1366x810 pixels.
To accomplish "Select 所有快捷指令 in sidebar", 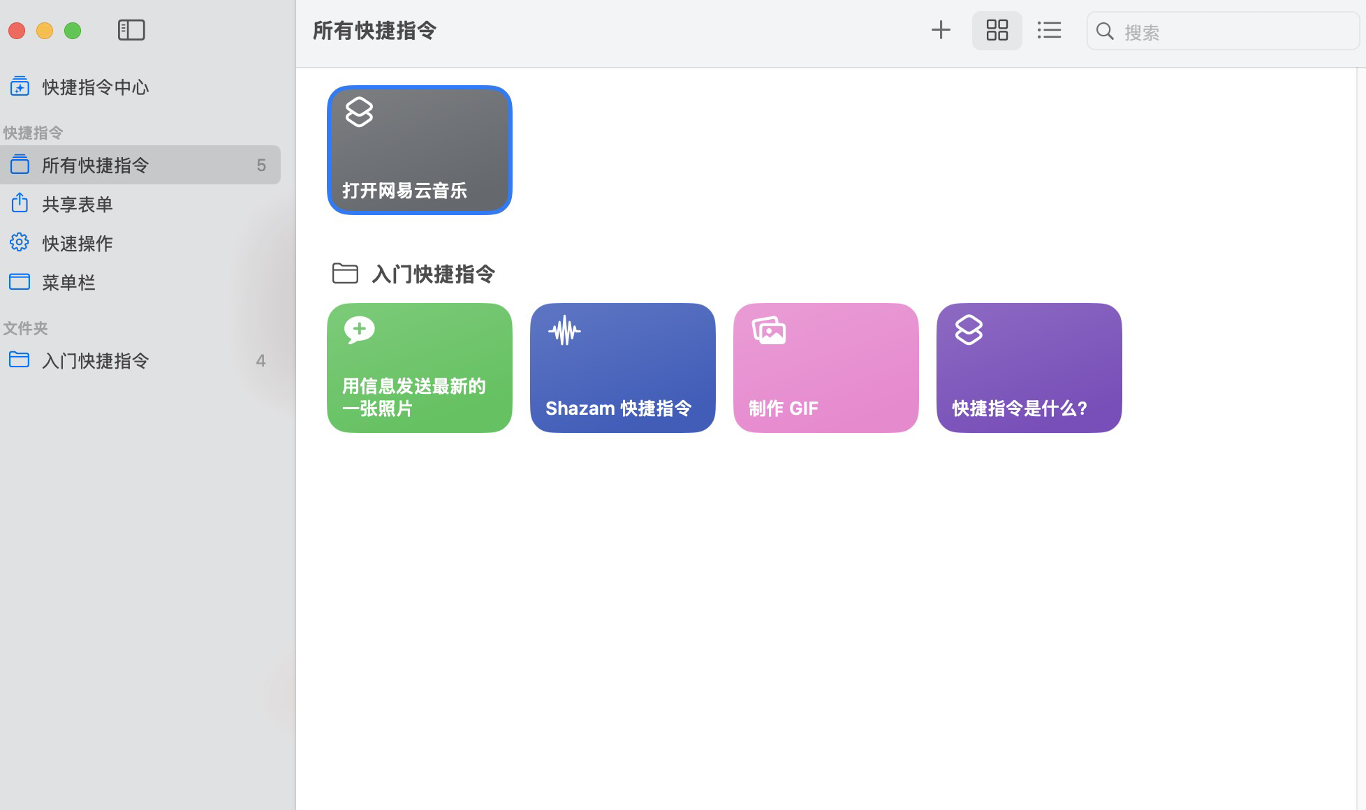I will 95,165.
